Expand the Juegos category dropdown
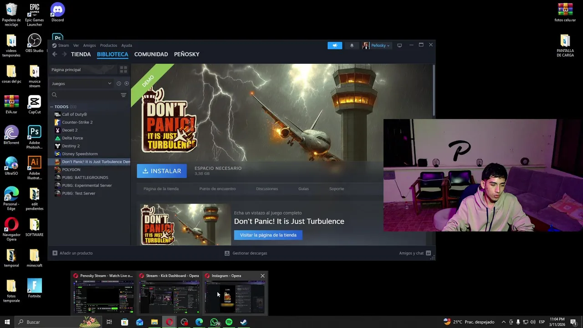The image size is (583, 328). (82, 83)
